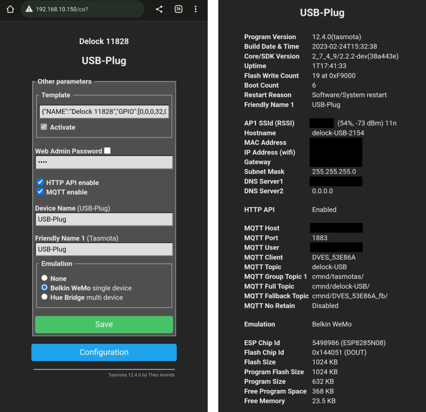Disable the HTTP API enable checkbox
426x412 pixels.
[x=40, y=182]
